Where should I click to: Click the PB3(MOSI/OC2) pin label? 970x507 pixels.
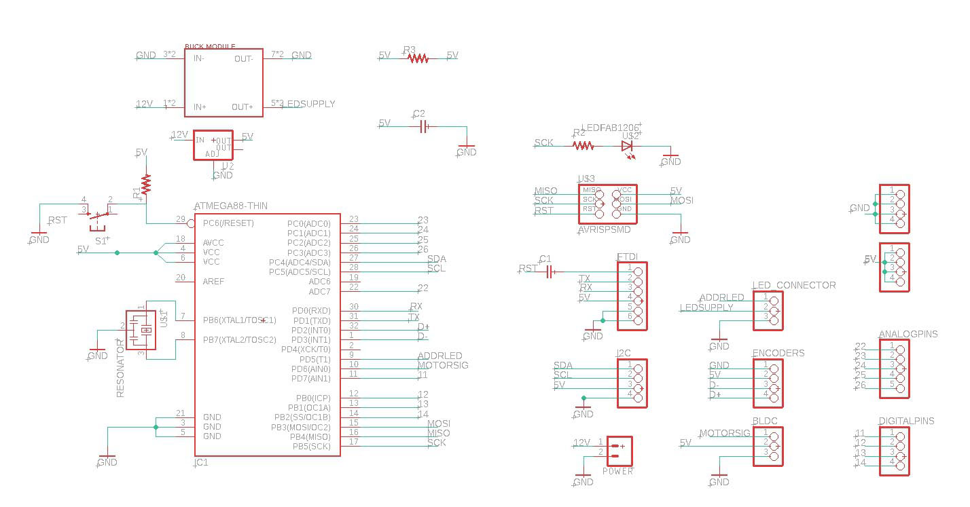(x=301, y=427)
